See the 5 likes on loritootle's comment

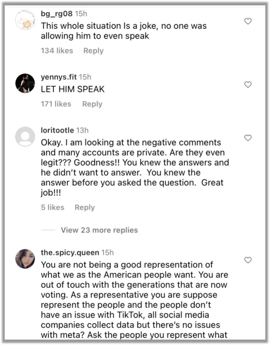coord(53,208)
